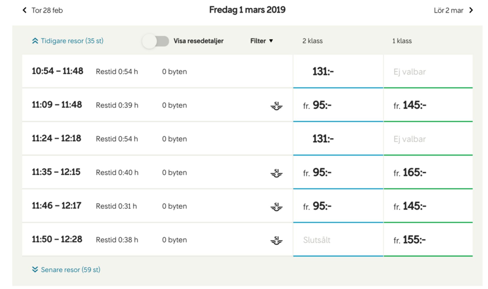Expand Senare resor (59 st)

click(x=66, y=269)
